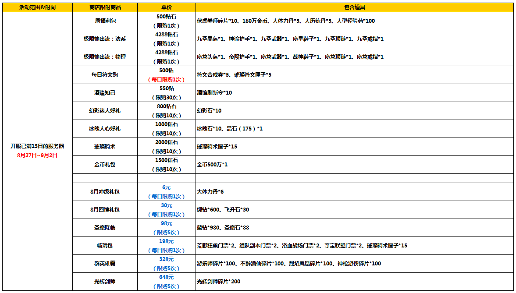
Task: Click the 单价 column header
Action: [166, 7]
